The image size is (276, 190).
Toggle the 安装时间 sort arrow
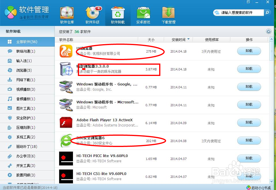point(189,39)
